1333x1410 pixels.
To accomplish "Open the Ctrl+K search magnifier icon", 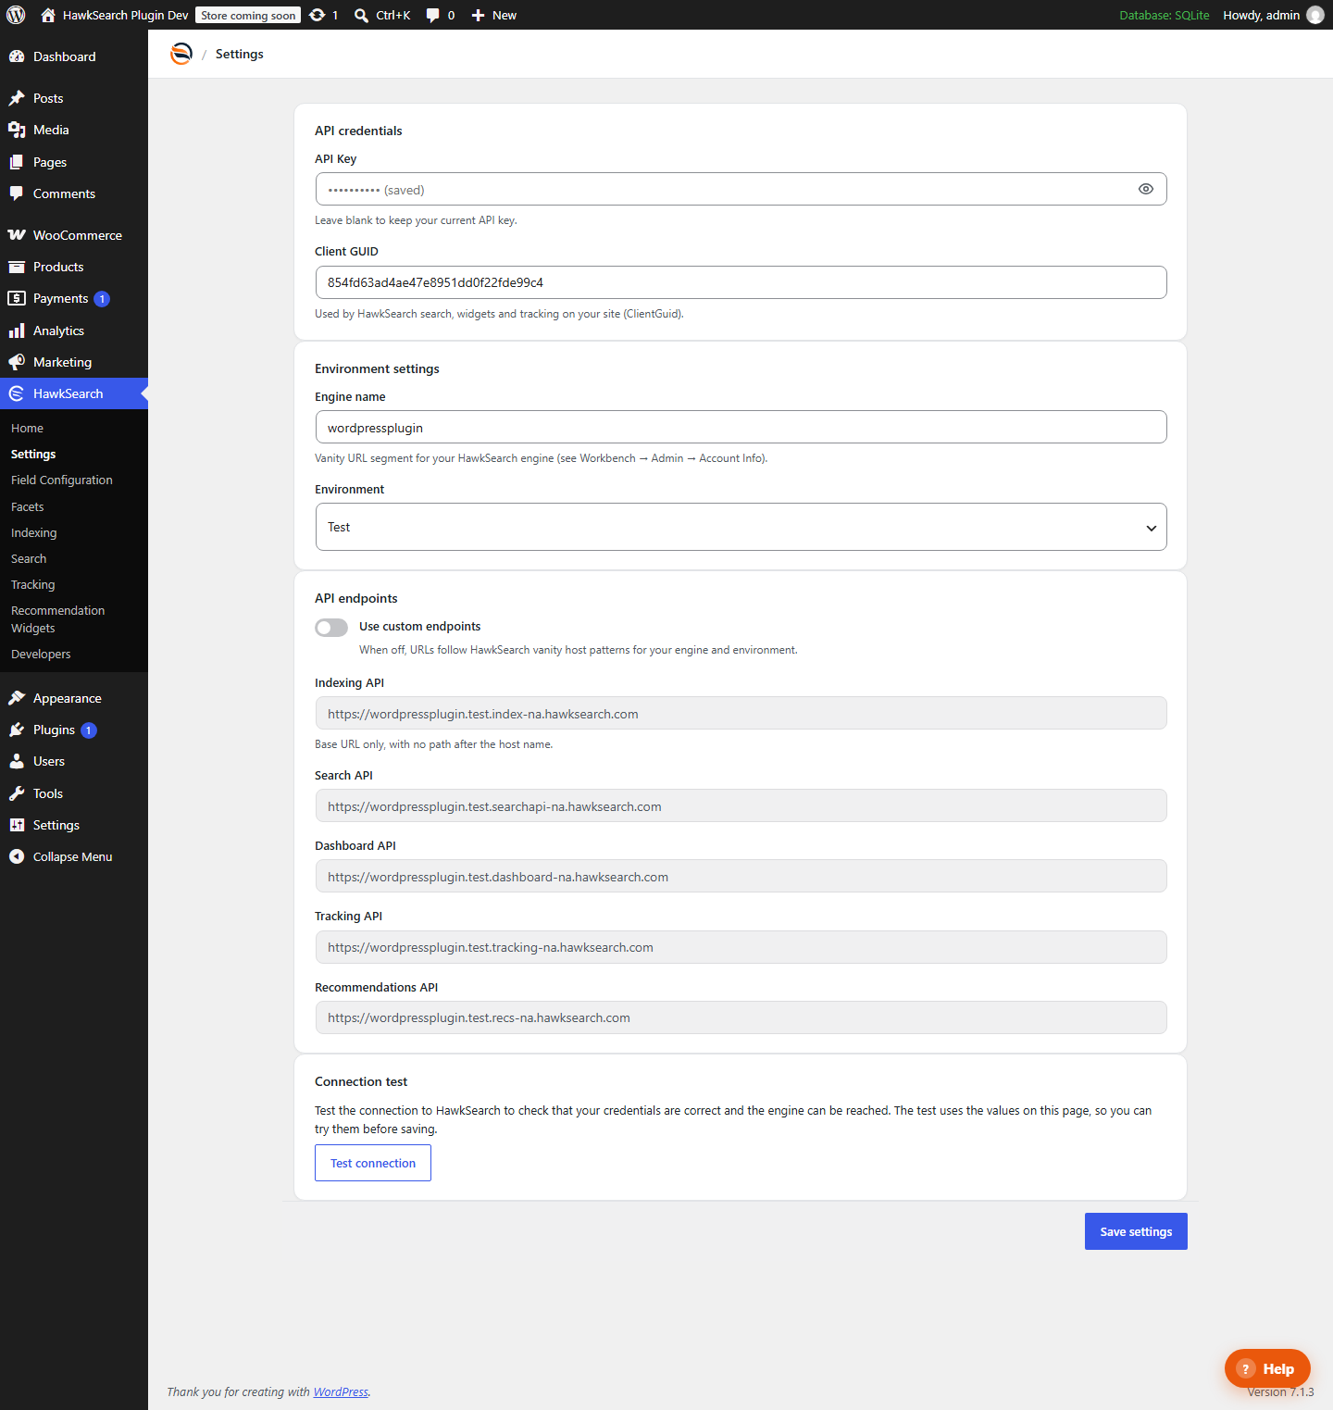I will [361, 15].
